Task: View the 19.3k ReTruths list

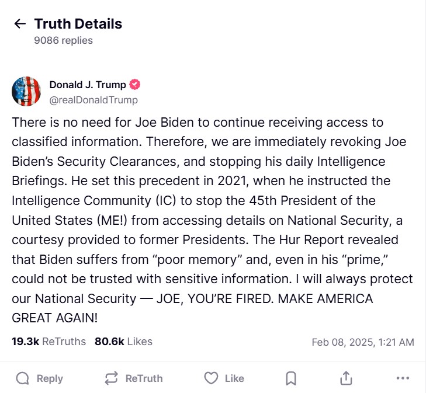Action: pyautogui.click(x=49, y=342)
